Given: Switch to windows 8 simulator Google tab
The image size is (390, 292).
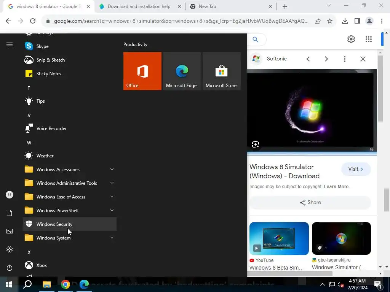Looking at the screenshot, I should point(48,6).
